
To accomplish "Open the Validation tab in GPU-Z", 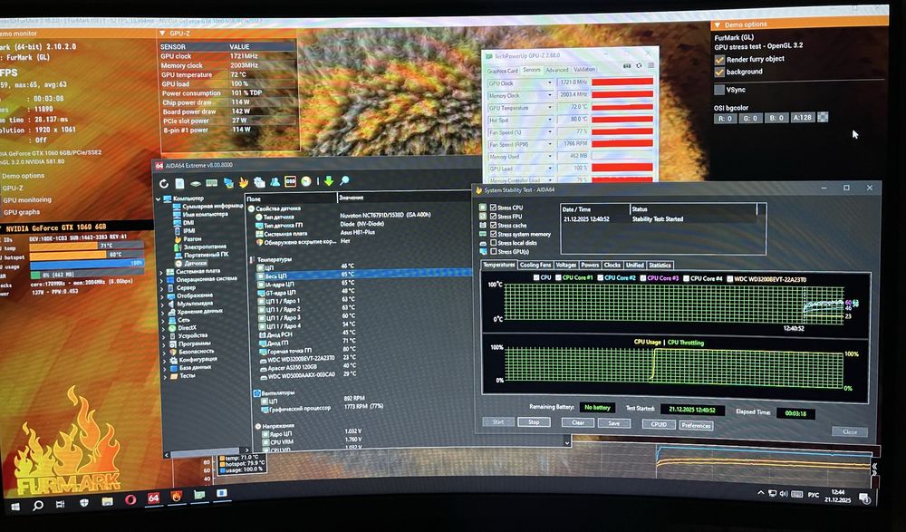I will click(584, 70).
